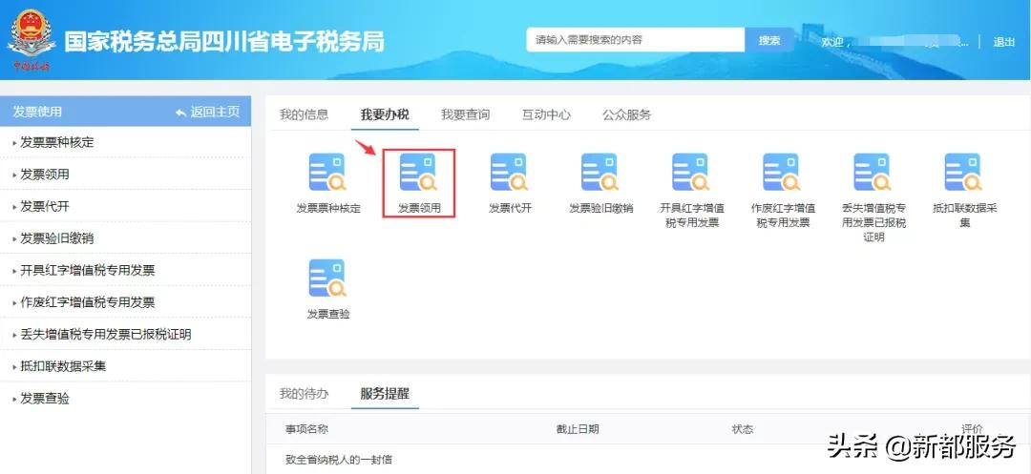Select 发票查验 in left sidebar

125,399
